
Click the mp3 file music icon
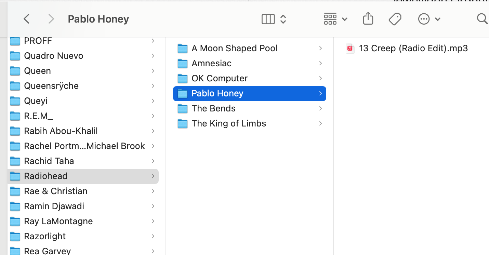(350, 48)
